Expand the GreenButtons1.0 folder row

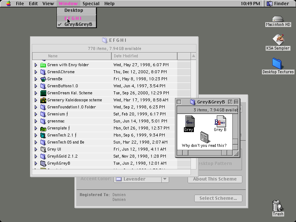click(x=36, y=86)
